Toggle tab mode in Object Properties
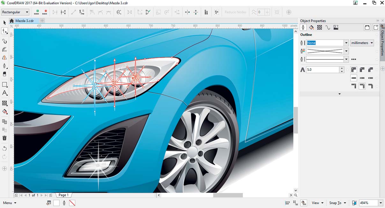 376,27
